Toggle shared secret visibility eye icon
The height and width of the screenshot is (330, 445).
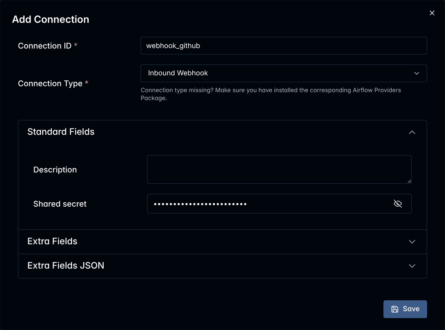398,203
